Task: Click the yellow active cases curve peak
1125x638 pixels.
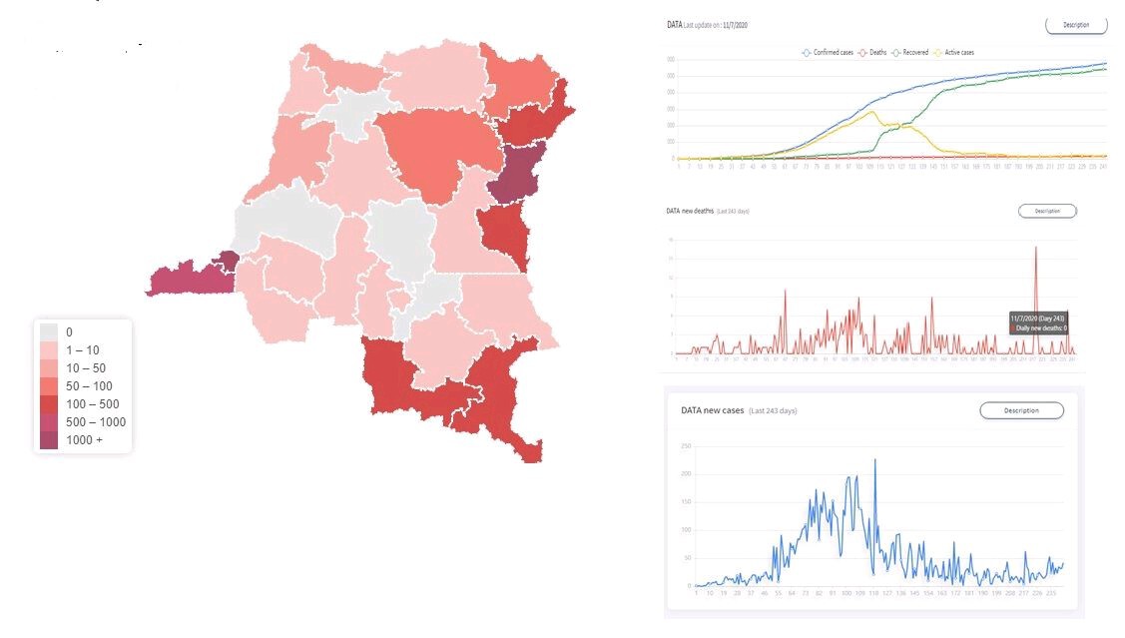Action: pyautogui.click(x=873, y=112)
